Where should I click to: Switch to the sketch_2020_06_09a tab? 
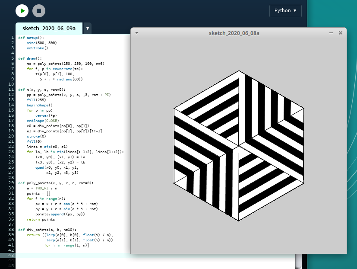(49, 29)
